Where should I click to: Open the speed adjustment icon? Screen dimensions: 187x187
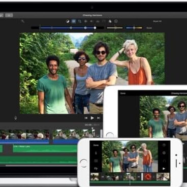[104, 21]
